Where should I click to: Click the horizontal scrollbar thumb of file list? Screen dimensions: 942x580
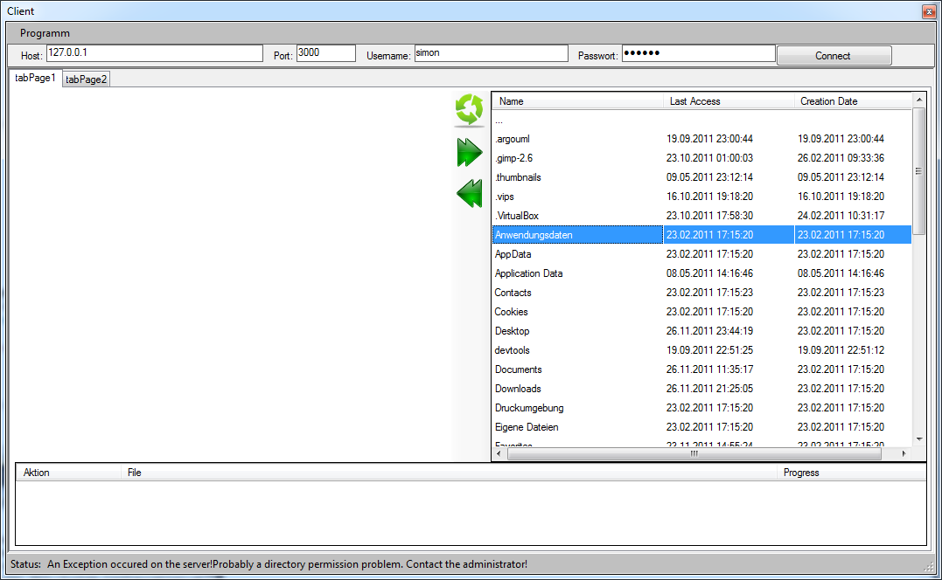pyautogui.click(x=694, y=454)
